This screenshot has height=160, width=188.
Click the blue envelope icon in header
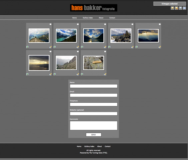coord(184,8)
